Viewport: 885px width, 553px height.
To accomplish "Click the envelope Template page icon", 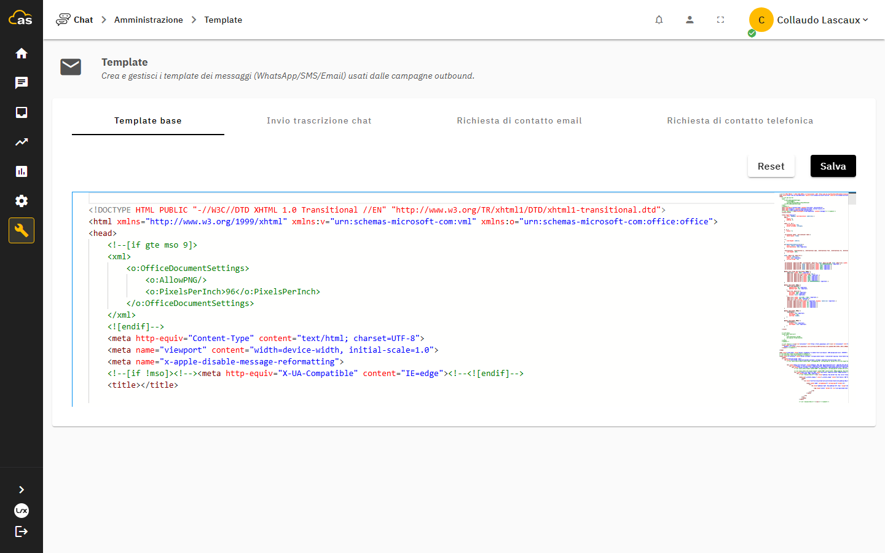I will tap(71, 67).
